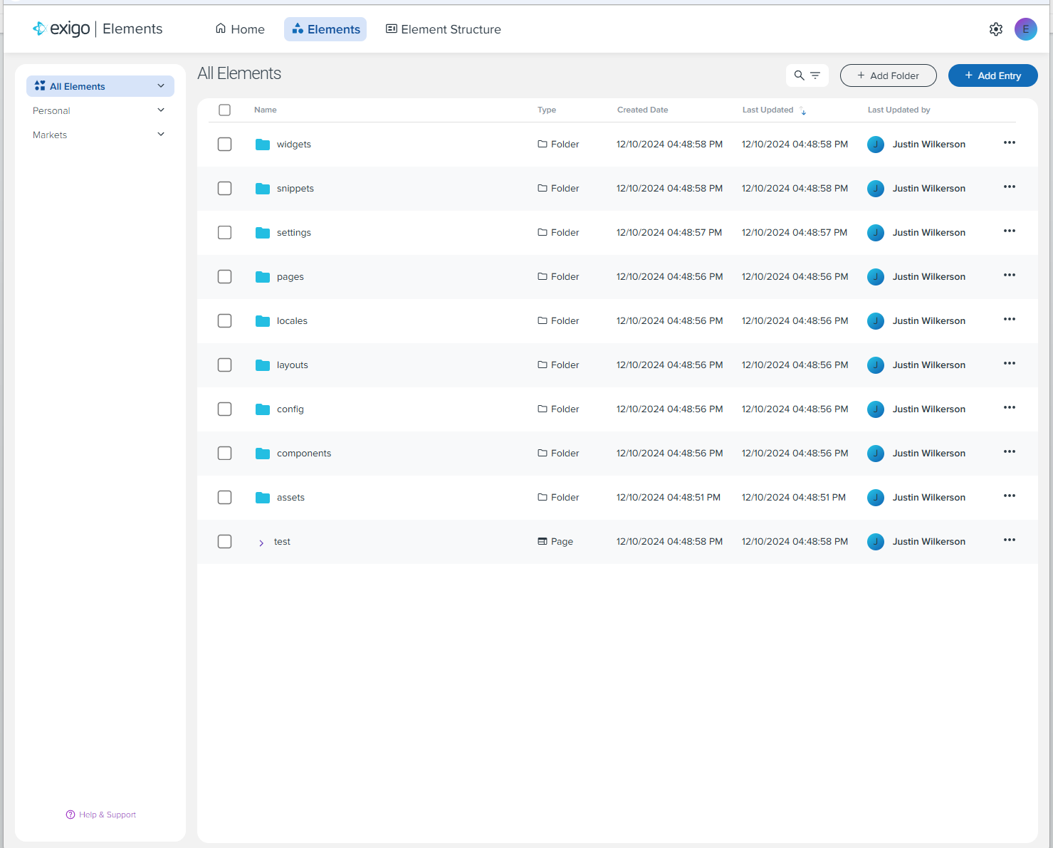
Task: Open the settings gear icon
Action: [x=995, y=29]
